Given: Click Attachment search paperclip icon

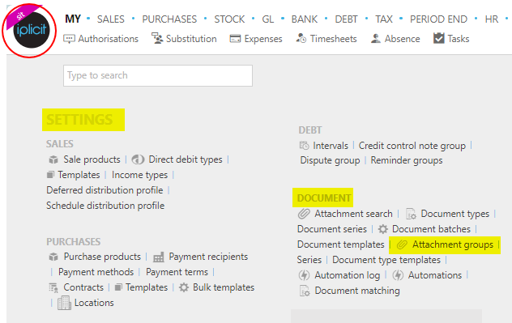Looking at the screenshot, I should pos(304,214).
